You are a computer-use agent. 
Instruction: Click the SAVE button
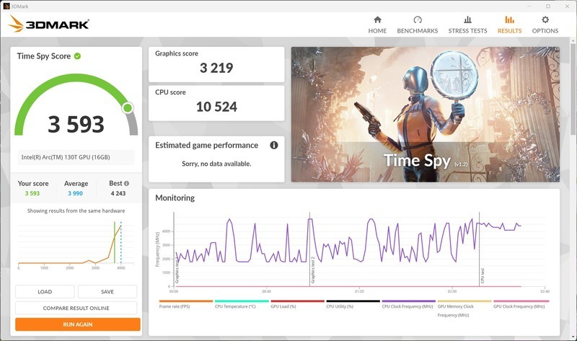(107, 292)
